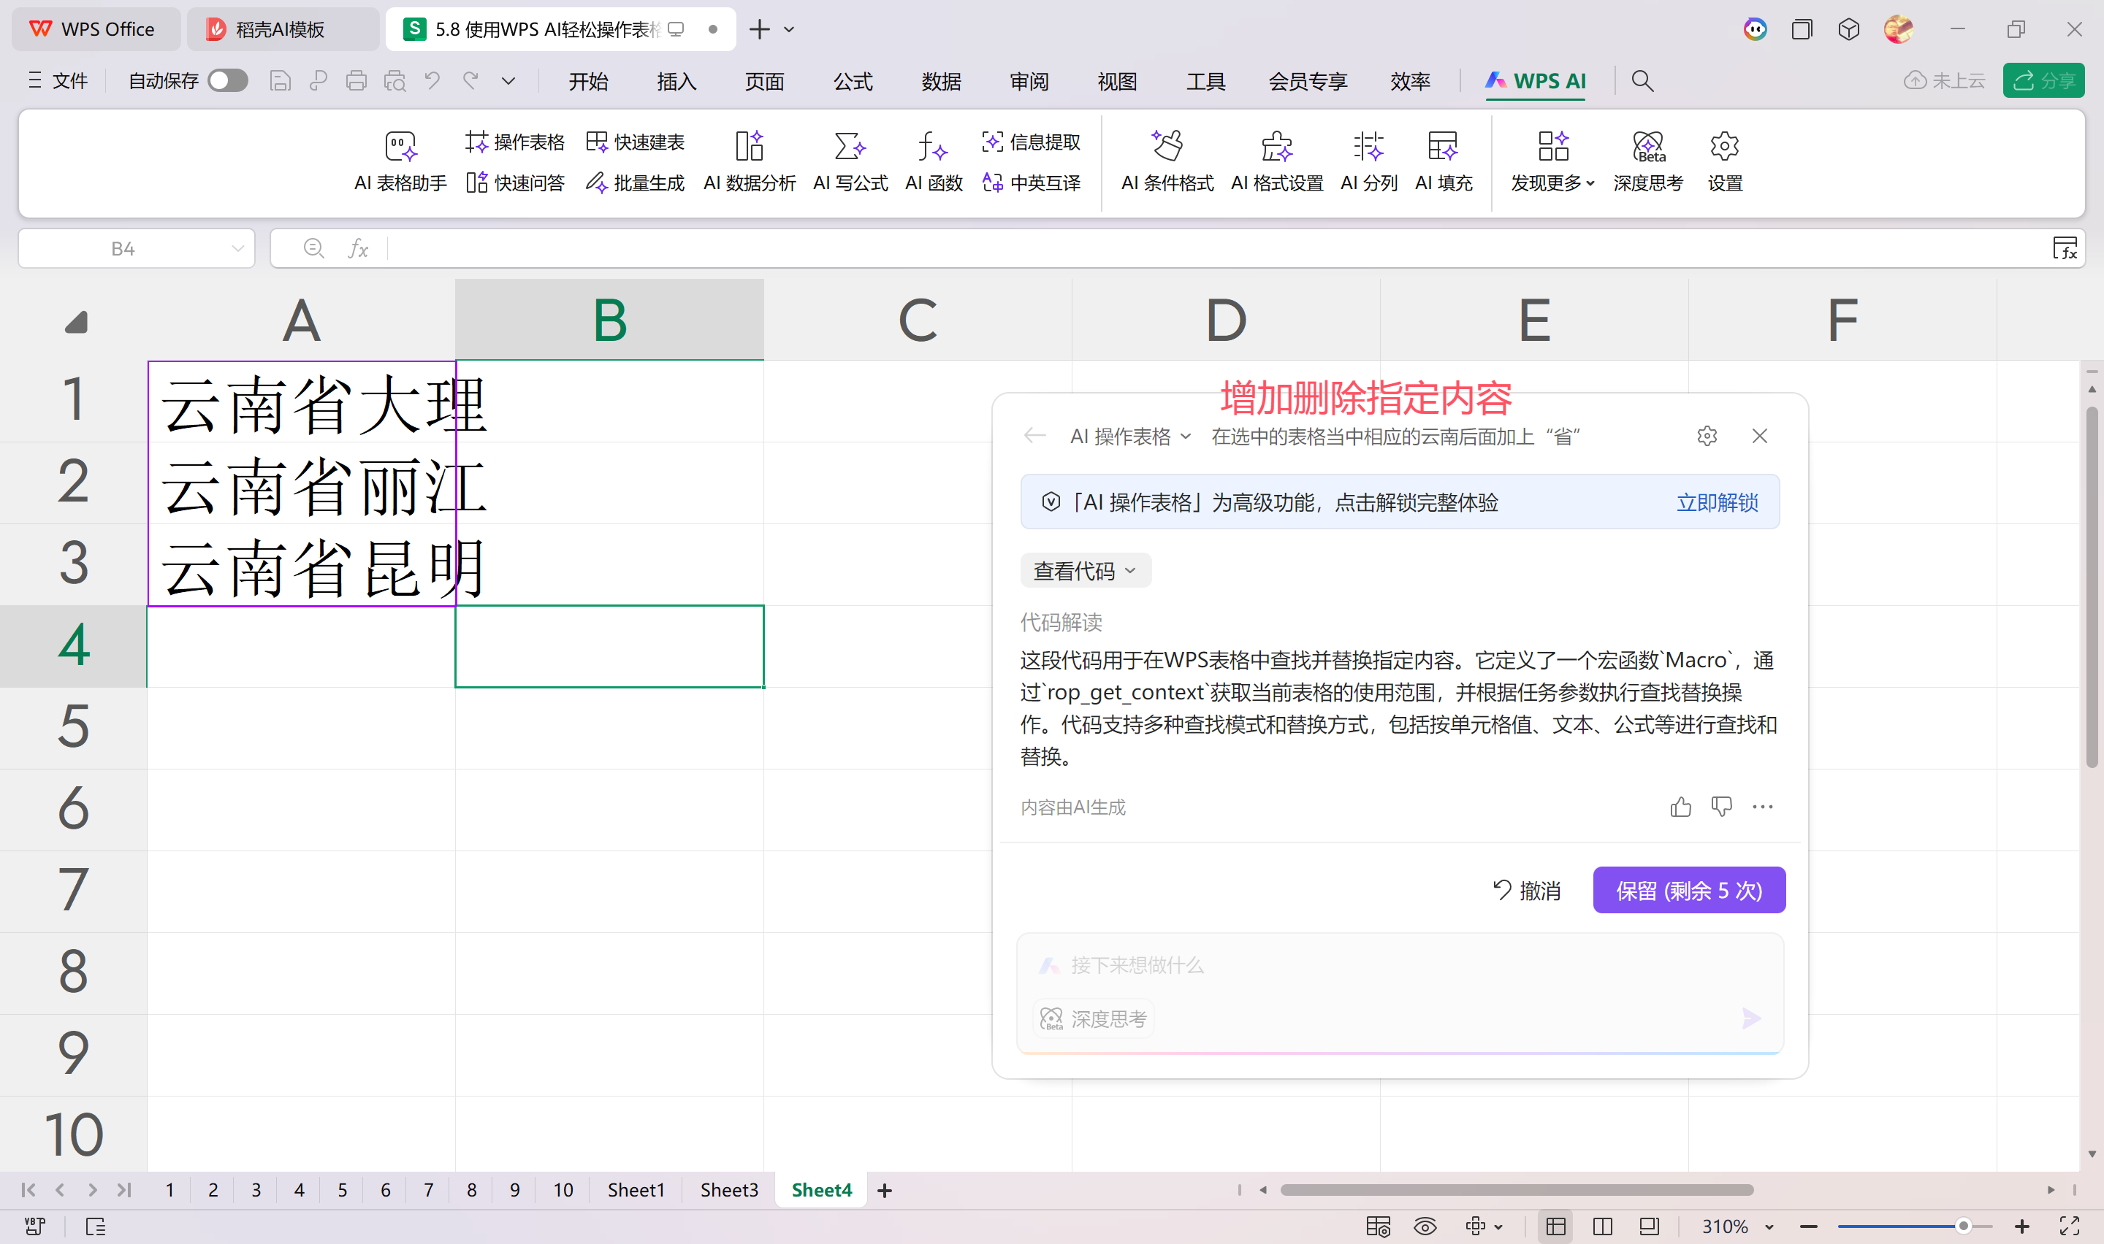Close the AI 操作表格 panel
This screenshot has height=1244, width=2104.
pos(1759,436)
